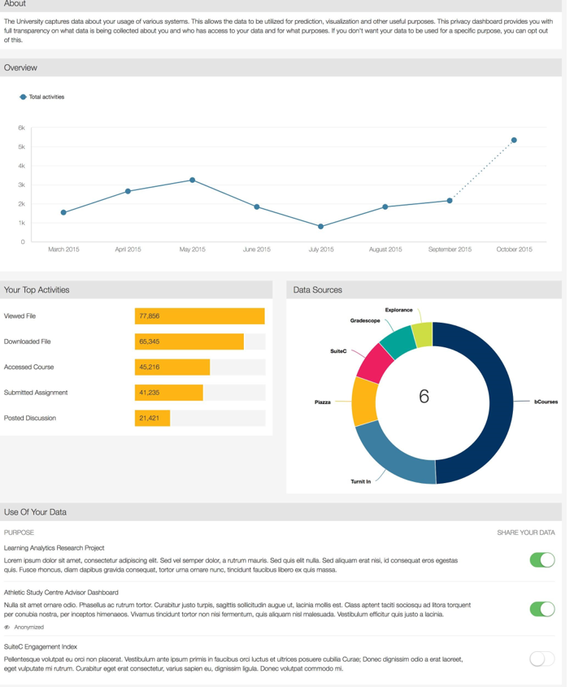Click the July 2015 axis label
Image resolution: width=574 pixels, height=687 pixels.
[x=320, y=250]
